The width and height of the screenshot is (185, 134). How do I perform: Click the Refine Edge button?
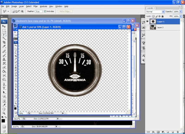click(x=65, y=11)
